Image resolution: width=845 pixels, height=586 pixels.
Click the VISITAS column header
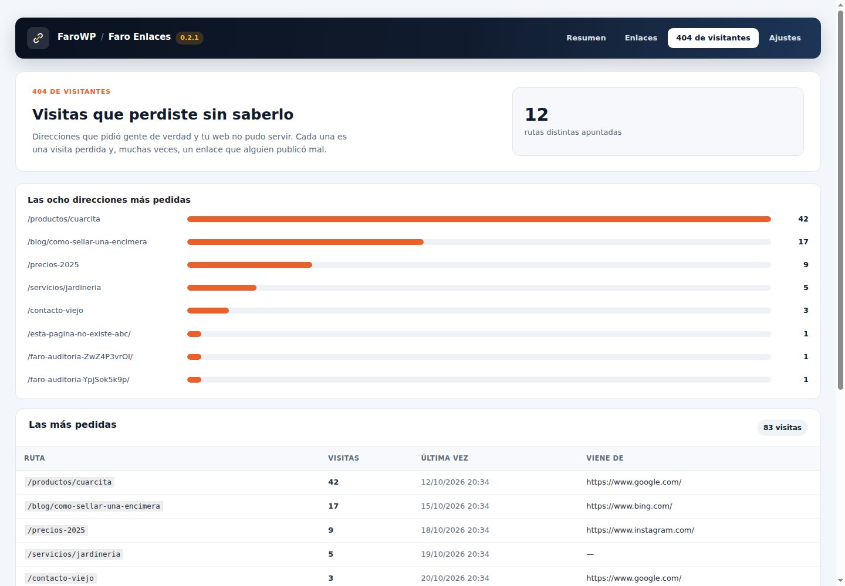pyautogui.click(x=343, y=458)
